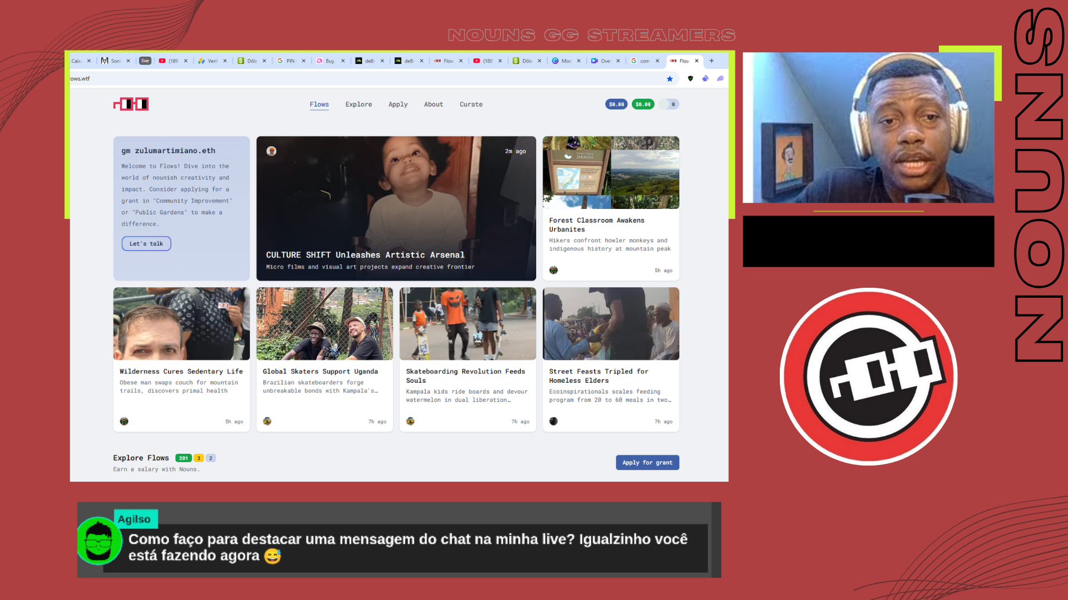Click author avatar on CULTURE SHIFT card
The height and width of the screenshot is (600, 1068).
[271, 151]
